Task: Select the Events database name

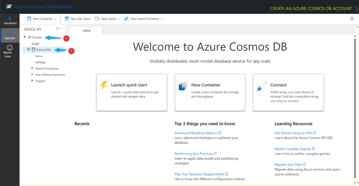Action: (37, 37)
